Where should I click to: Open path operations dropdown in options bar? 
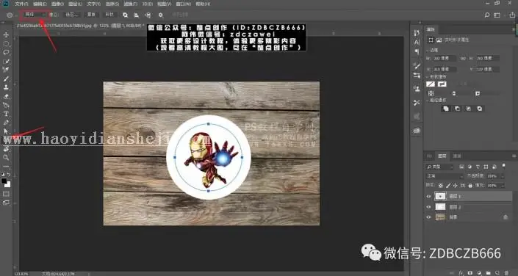[125, 15]
